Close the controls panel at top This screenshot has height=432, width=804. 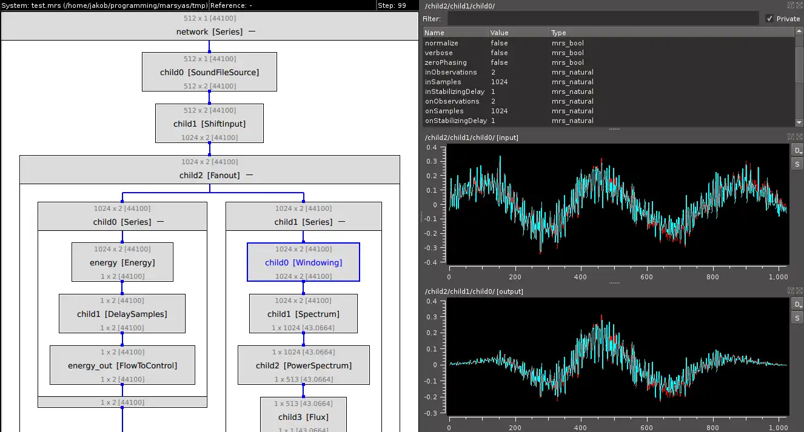click(799, 5)
